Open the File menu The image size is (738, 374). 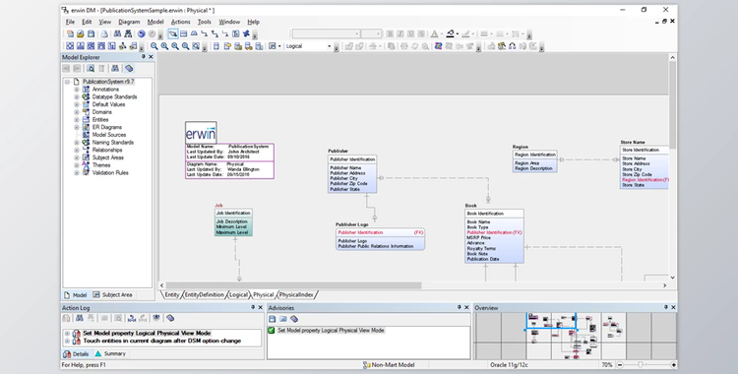(70, 22)
